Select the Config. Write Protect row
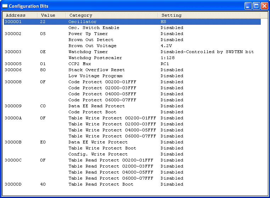Screen dimensions: 270x198 tap(132, 154)
